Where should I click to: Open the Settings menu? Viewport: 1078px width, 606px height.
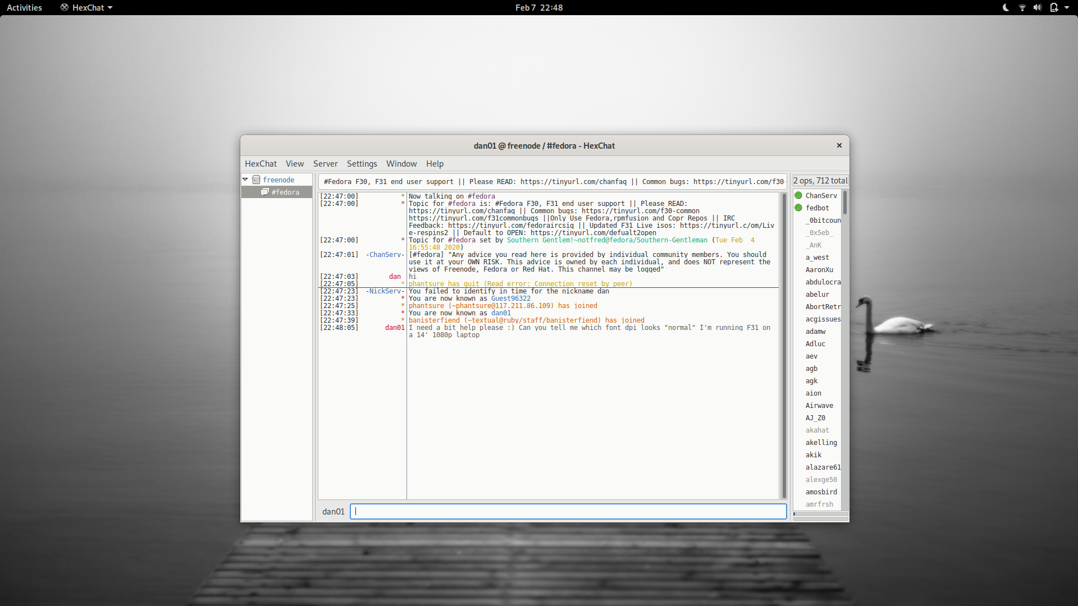(x=362, y=164)
